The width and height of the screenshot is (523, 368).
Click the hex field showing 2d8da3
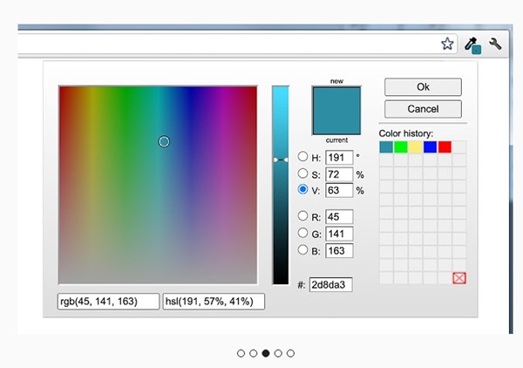(x=330, y=285)
